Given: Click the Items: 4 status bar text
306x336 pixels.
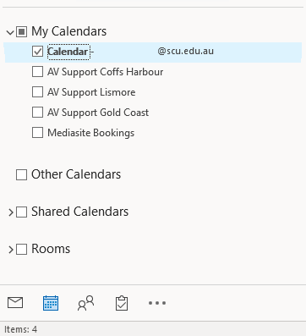Looking at the screenshot, I should click(x=20, y=329).
